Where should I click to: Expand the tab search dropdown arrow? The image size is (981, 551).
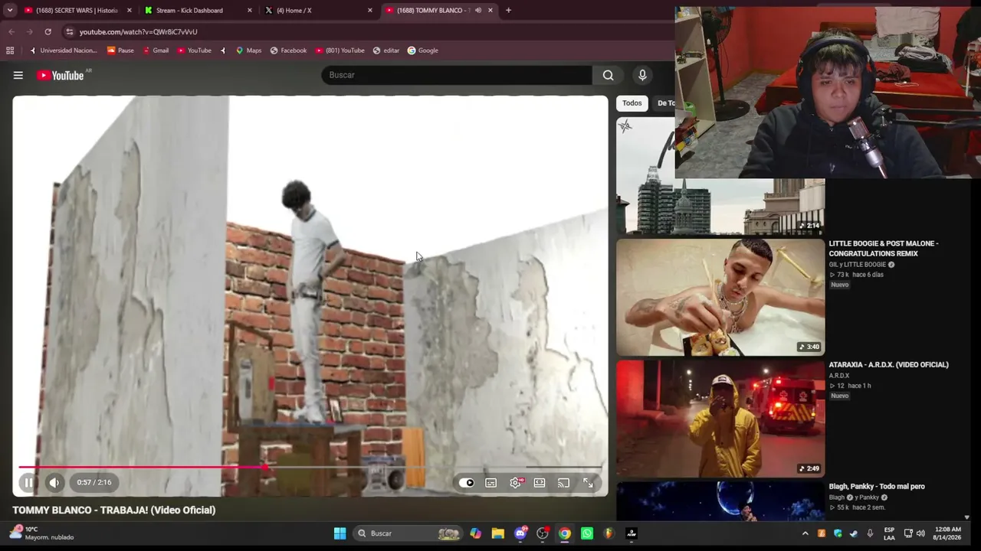[10, 11]
